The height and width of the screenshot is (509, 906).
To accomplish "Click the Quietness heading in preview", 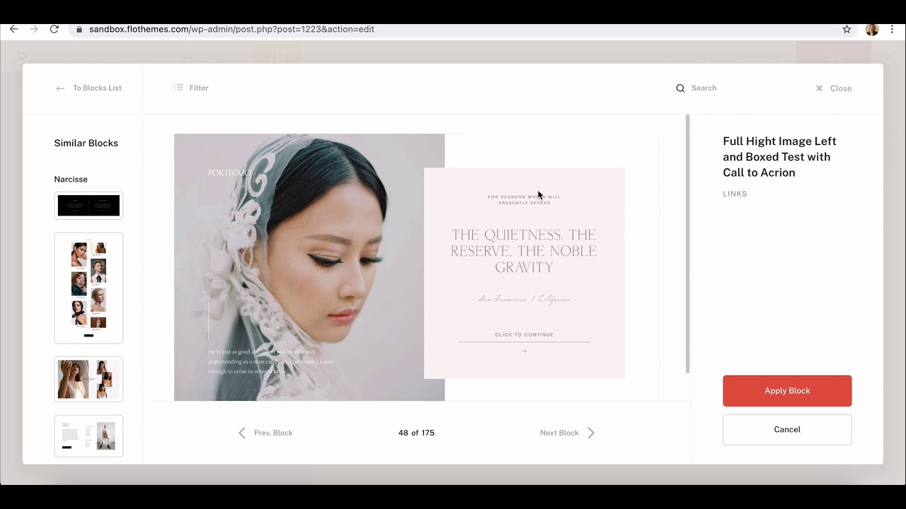I will 524,251.
